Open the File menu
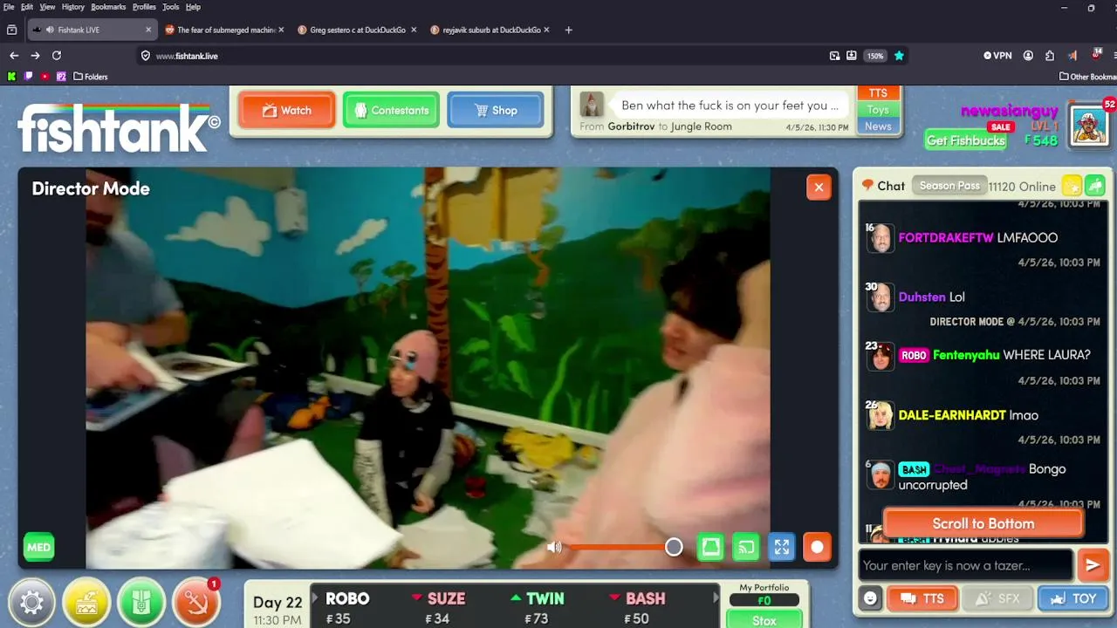This screenshot has height=628, width=1117. coord(9,7)
